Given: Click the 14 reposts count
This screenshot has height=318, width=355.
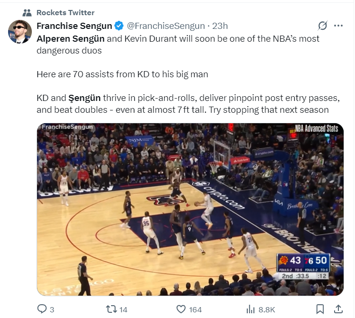Looking at the screenshot, I should [x=123, y=310].
